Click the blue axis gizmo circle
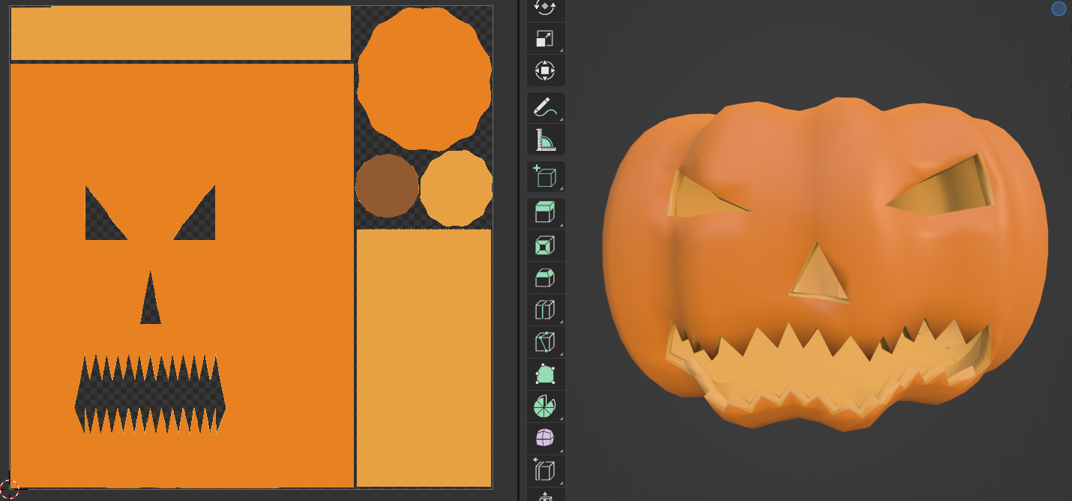The height and width of the screenshot is (501, 1072). pos(1059,9)
